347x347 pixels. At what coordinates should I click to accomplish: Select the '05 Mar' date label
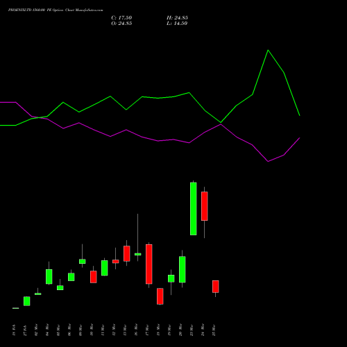coord(58,330)
